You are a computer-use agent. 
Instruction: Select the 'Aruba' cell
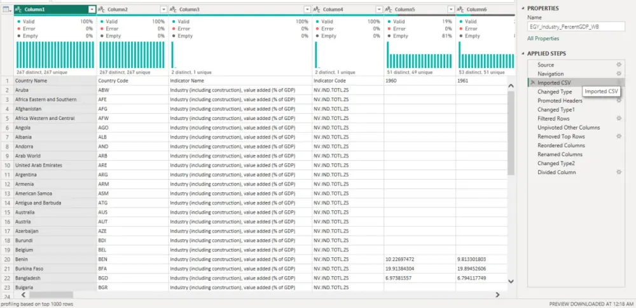pyautogui.click(x=55, y=90)
